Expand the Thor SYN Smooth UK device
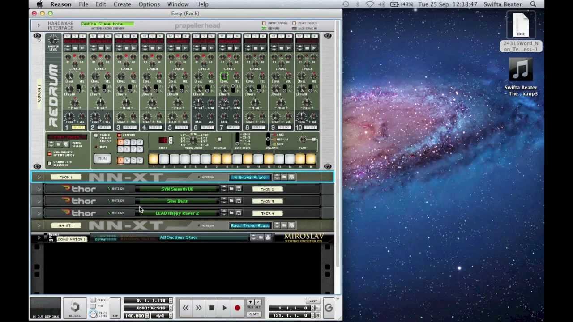 click(39, 189)
